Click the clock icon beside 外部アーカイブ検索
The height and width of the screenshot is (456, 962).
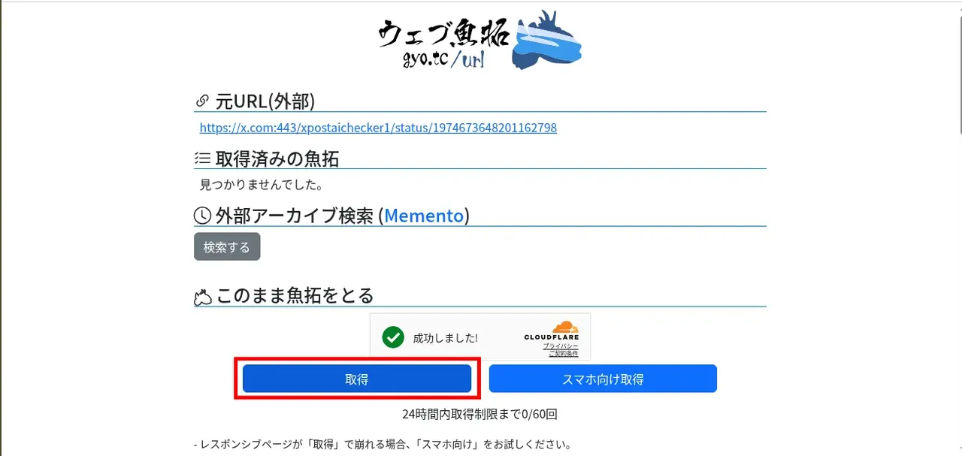pos(202,216)
